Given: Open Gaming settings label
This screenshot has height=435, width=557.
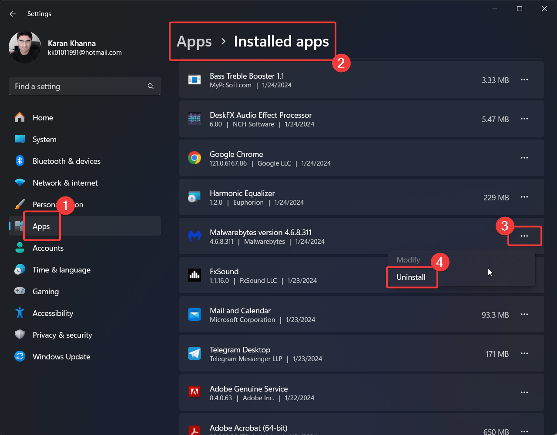Looking at the screenshot, I should pyautogui.click(x=46, y=292).
